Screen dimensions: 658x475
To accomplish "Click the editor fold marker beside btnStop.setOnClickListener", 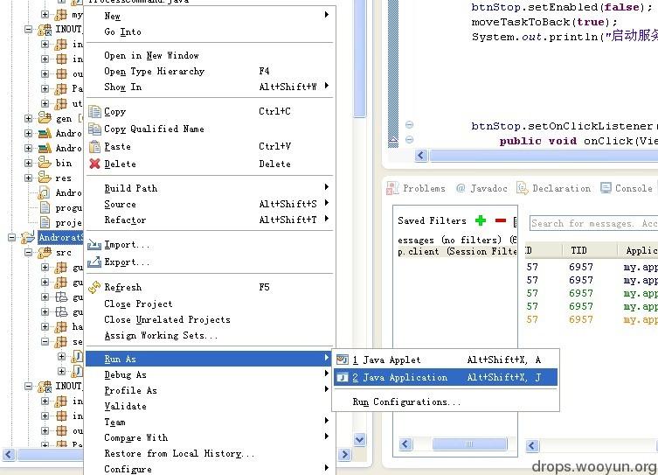I will (409, 124).
